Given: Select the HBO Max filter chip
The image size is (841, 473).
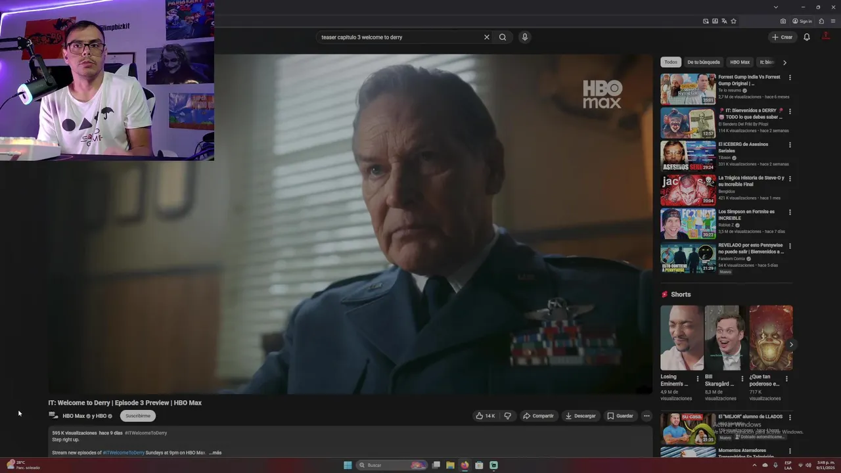Looking at the screenshot, I should point(740,62).
